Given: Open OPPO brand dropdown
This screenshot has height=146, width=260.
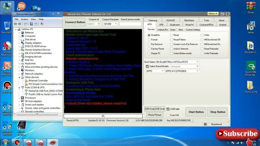Looking at the screenshot, I should (x=155, y=71).
